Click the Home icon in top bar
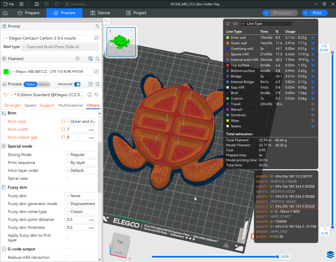Screen dimensions: 336x262 (x=5, y=13)
